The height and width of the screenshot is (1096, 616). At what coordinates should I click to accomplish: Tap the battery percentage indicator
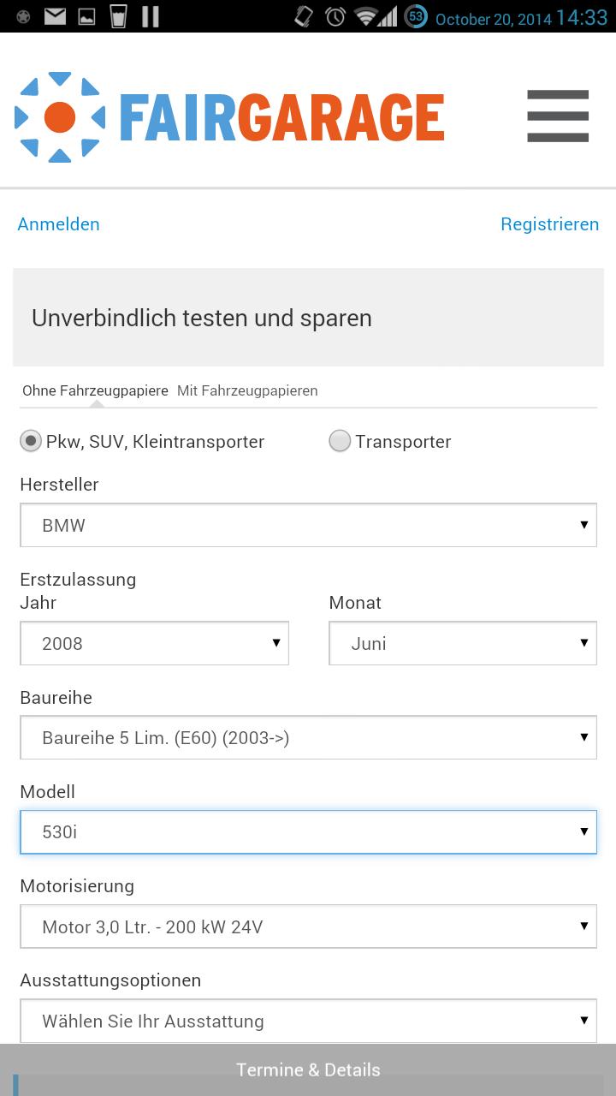click(x=416, y=16)
